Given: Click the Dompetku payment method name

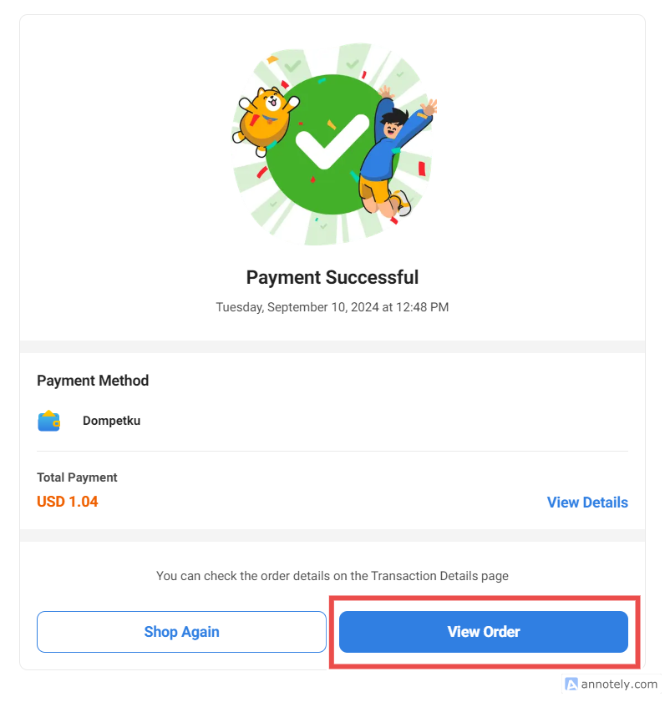Looking at the screenshot, I should click(111, 421).
